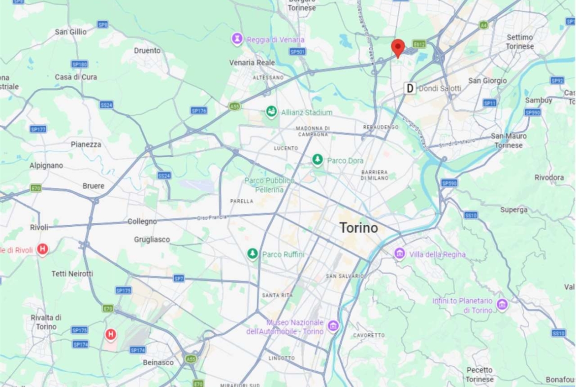Screen dimensions: 576x387
Task: Select the Parco Pubblico Pellerina label
Action: pos(269,185)
